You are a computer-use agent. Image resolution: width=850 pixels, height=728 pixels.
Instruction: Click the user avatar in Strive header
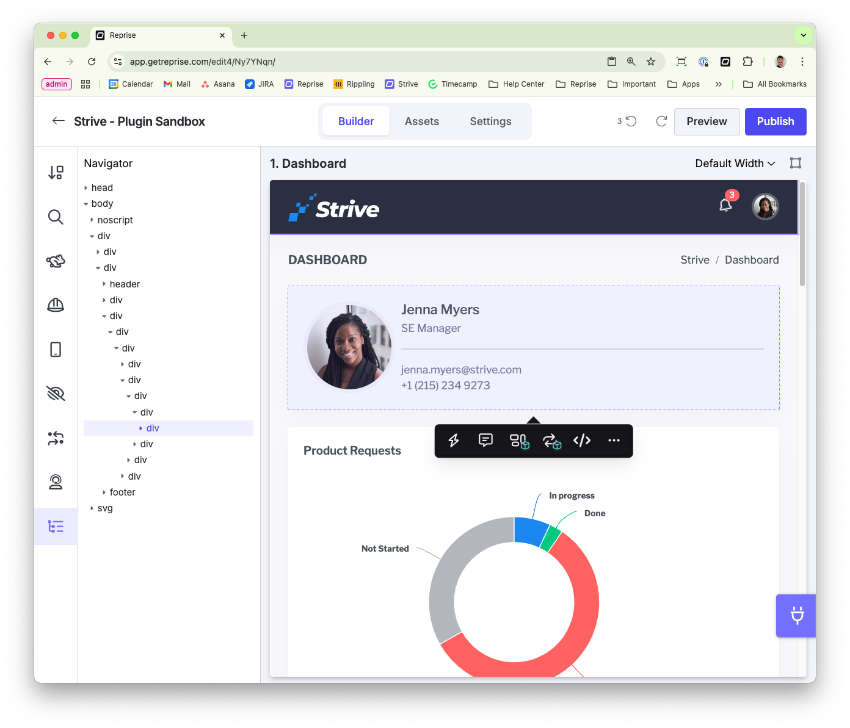[x=765, y=206]
